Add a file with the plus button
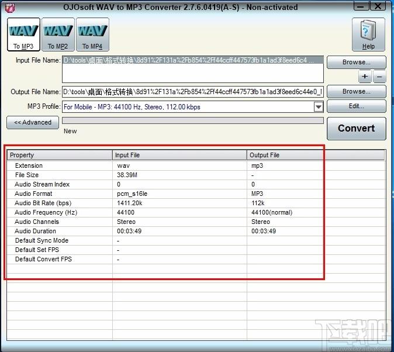This screenshot has height=352, width=394. (365, 77)
